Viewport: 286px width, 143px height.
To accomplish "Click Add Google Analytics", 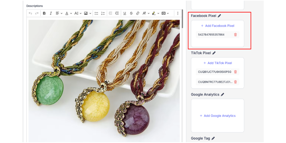I will tap(217, 116).
